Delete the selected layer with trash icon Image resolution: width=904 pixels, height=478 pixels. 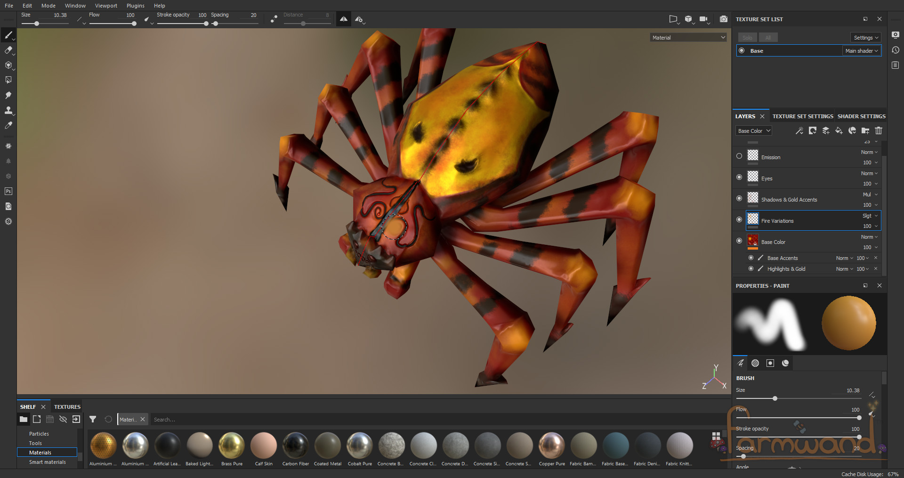click(x=879, y=130)
